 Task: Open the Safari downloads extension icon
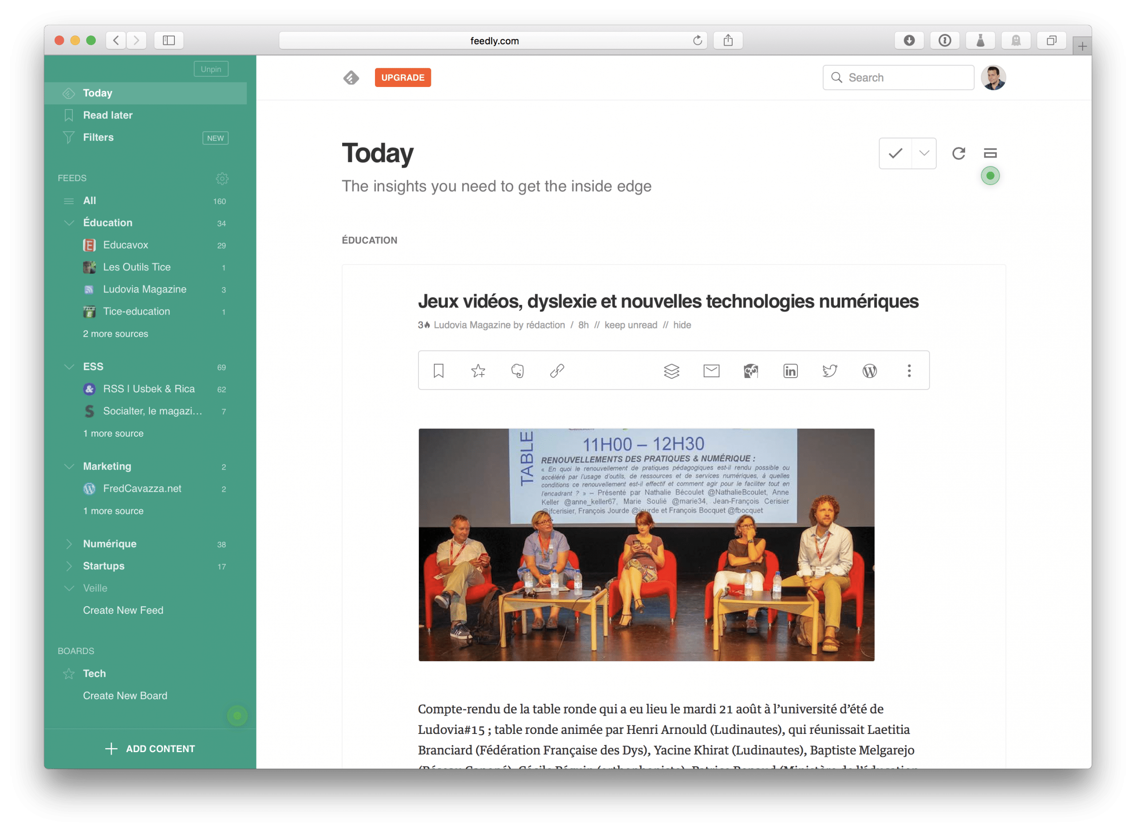click(909, 40)
